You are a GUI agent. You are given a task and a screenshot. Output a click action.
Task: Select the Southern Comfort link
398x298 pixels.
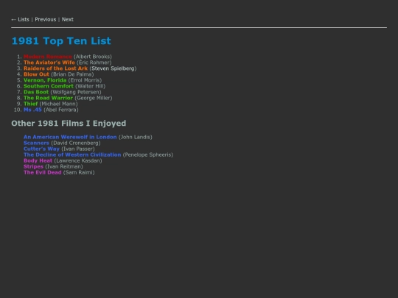pyautogui.click(x=49, y=86)
